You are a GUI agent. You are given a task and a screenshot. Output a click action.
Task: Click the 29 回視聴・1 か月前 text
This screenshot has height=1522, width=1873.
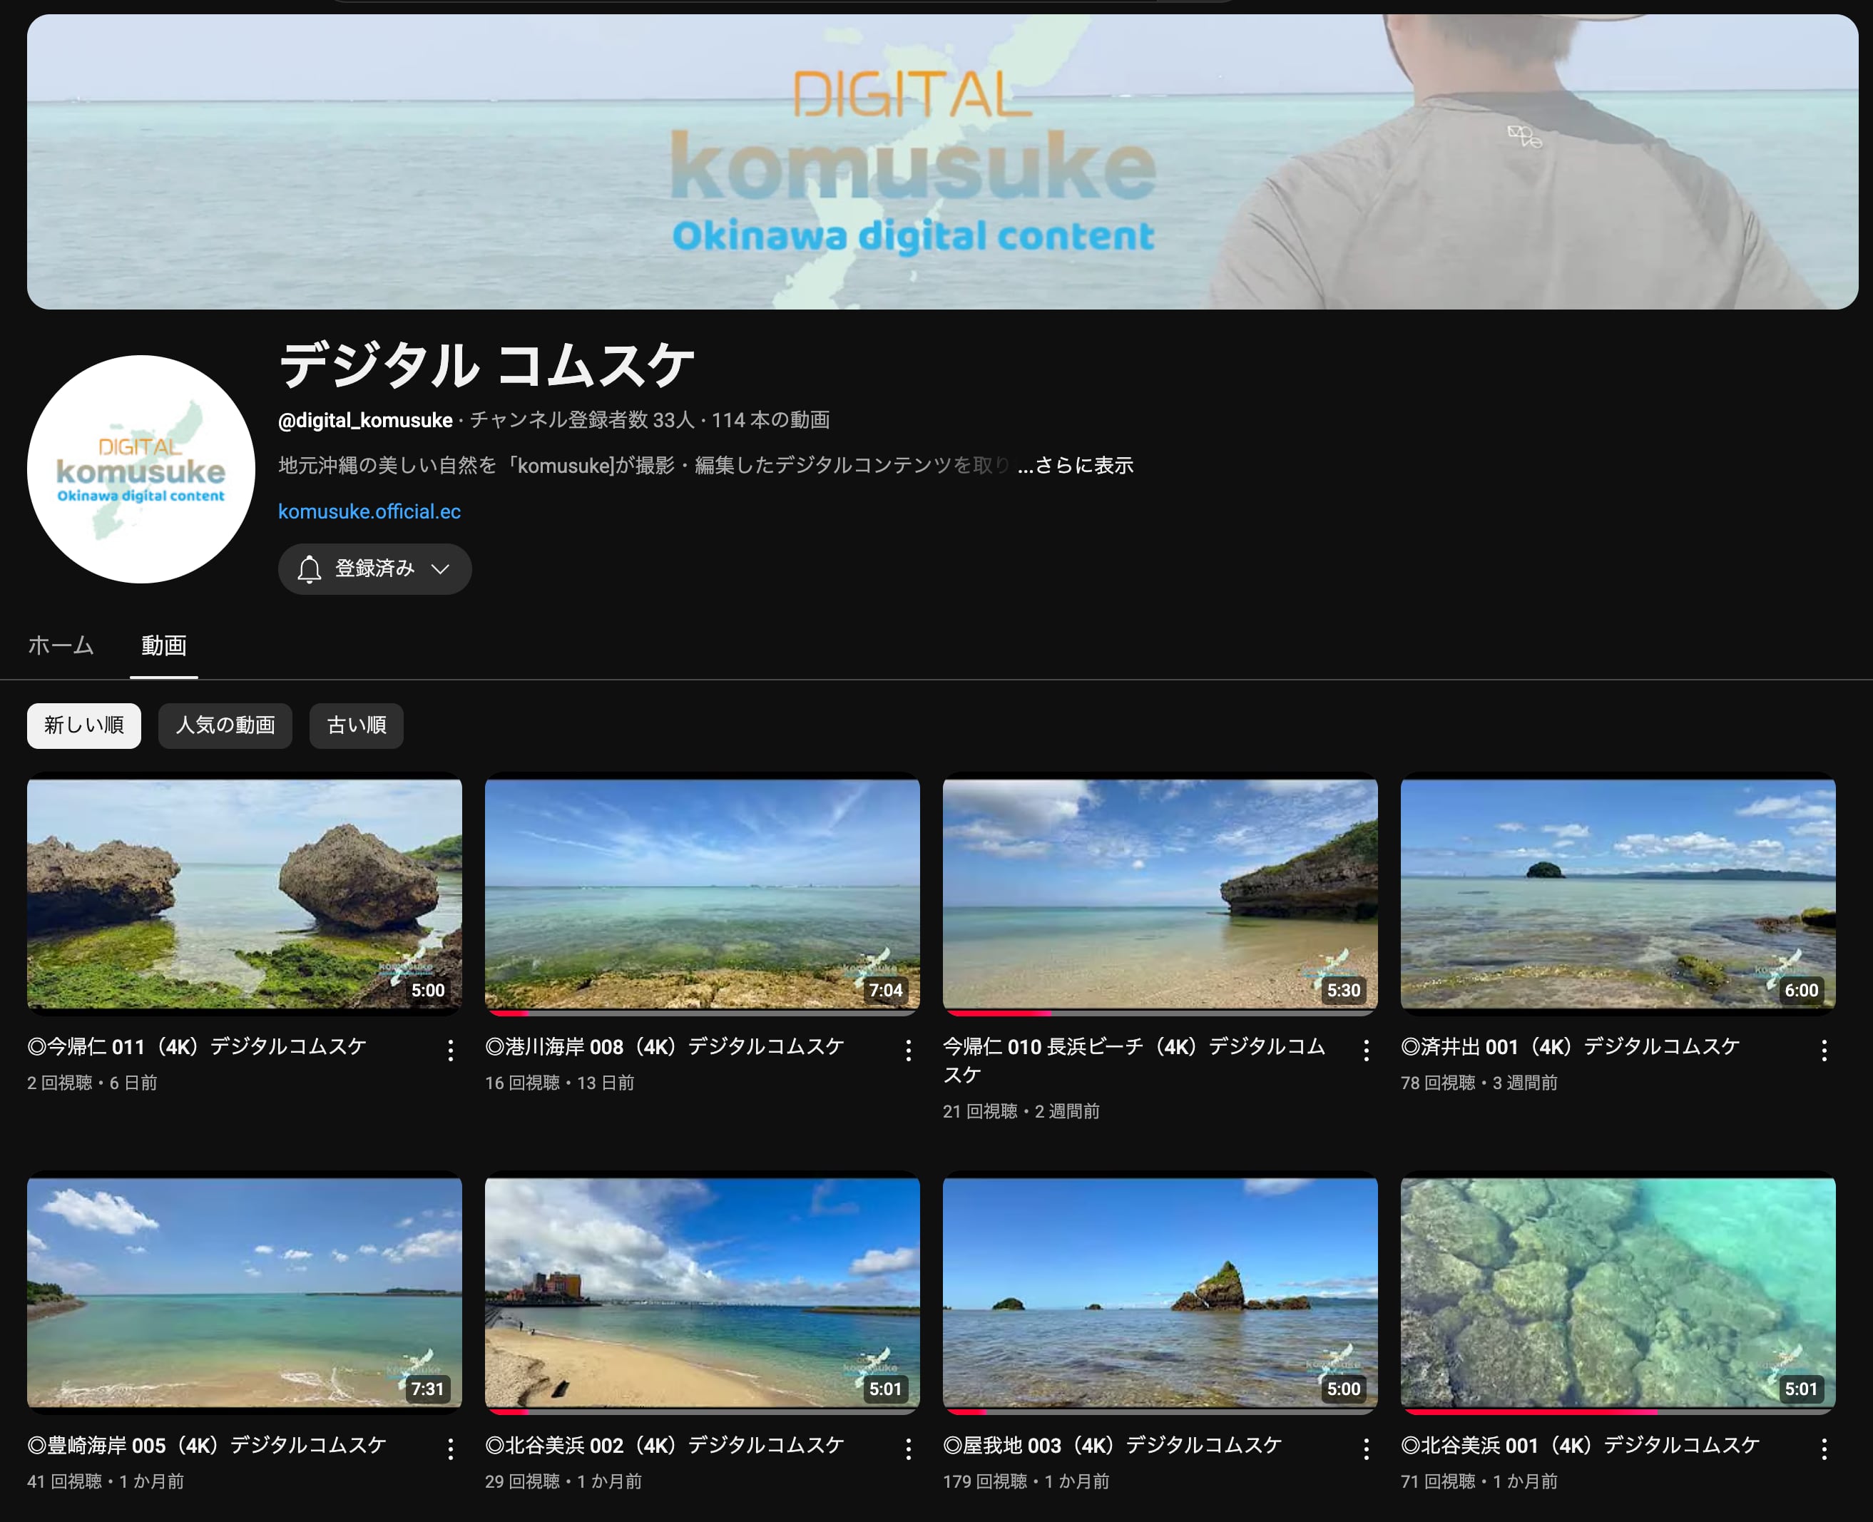[x=563, y=1481]
